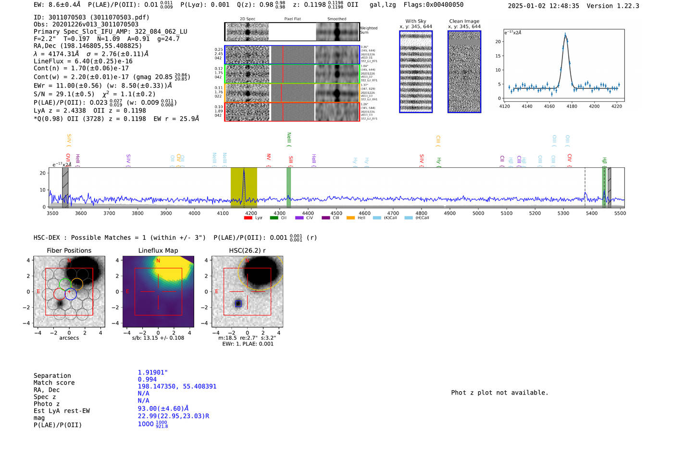Click the s/b: 13.15 +/- 0.108 caption
The image size is (673, 458).
point(158,338)
